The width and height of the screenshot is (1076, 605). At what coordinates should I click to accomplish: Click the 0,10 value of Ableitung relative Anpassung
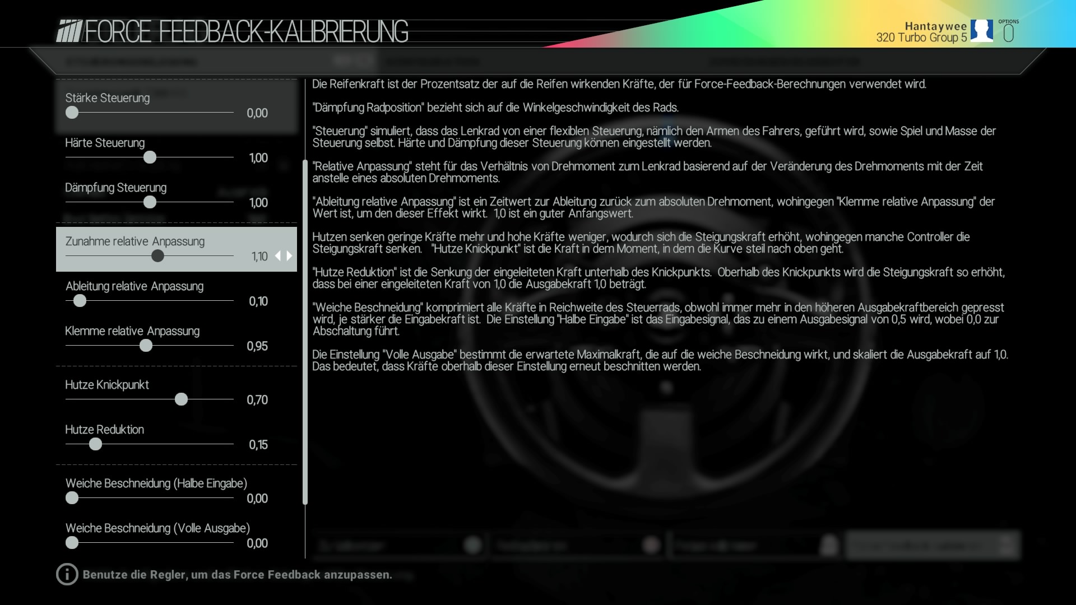point(258,301)
